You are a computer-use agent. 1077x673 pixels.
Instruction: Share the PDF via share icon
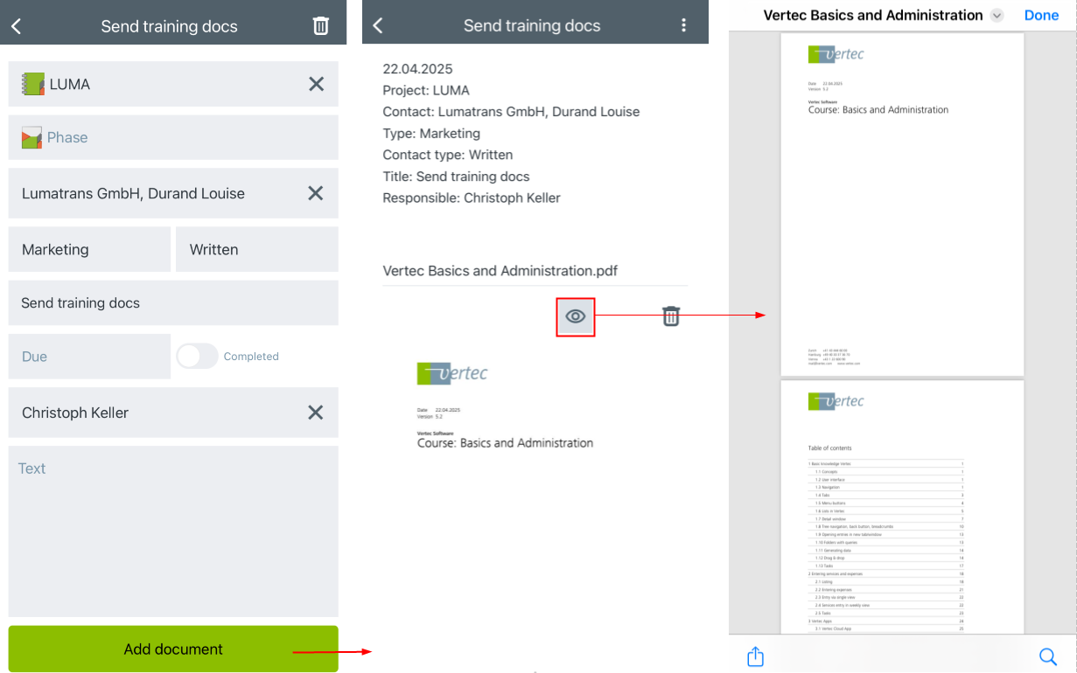[x=756, y=656]
